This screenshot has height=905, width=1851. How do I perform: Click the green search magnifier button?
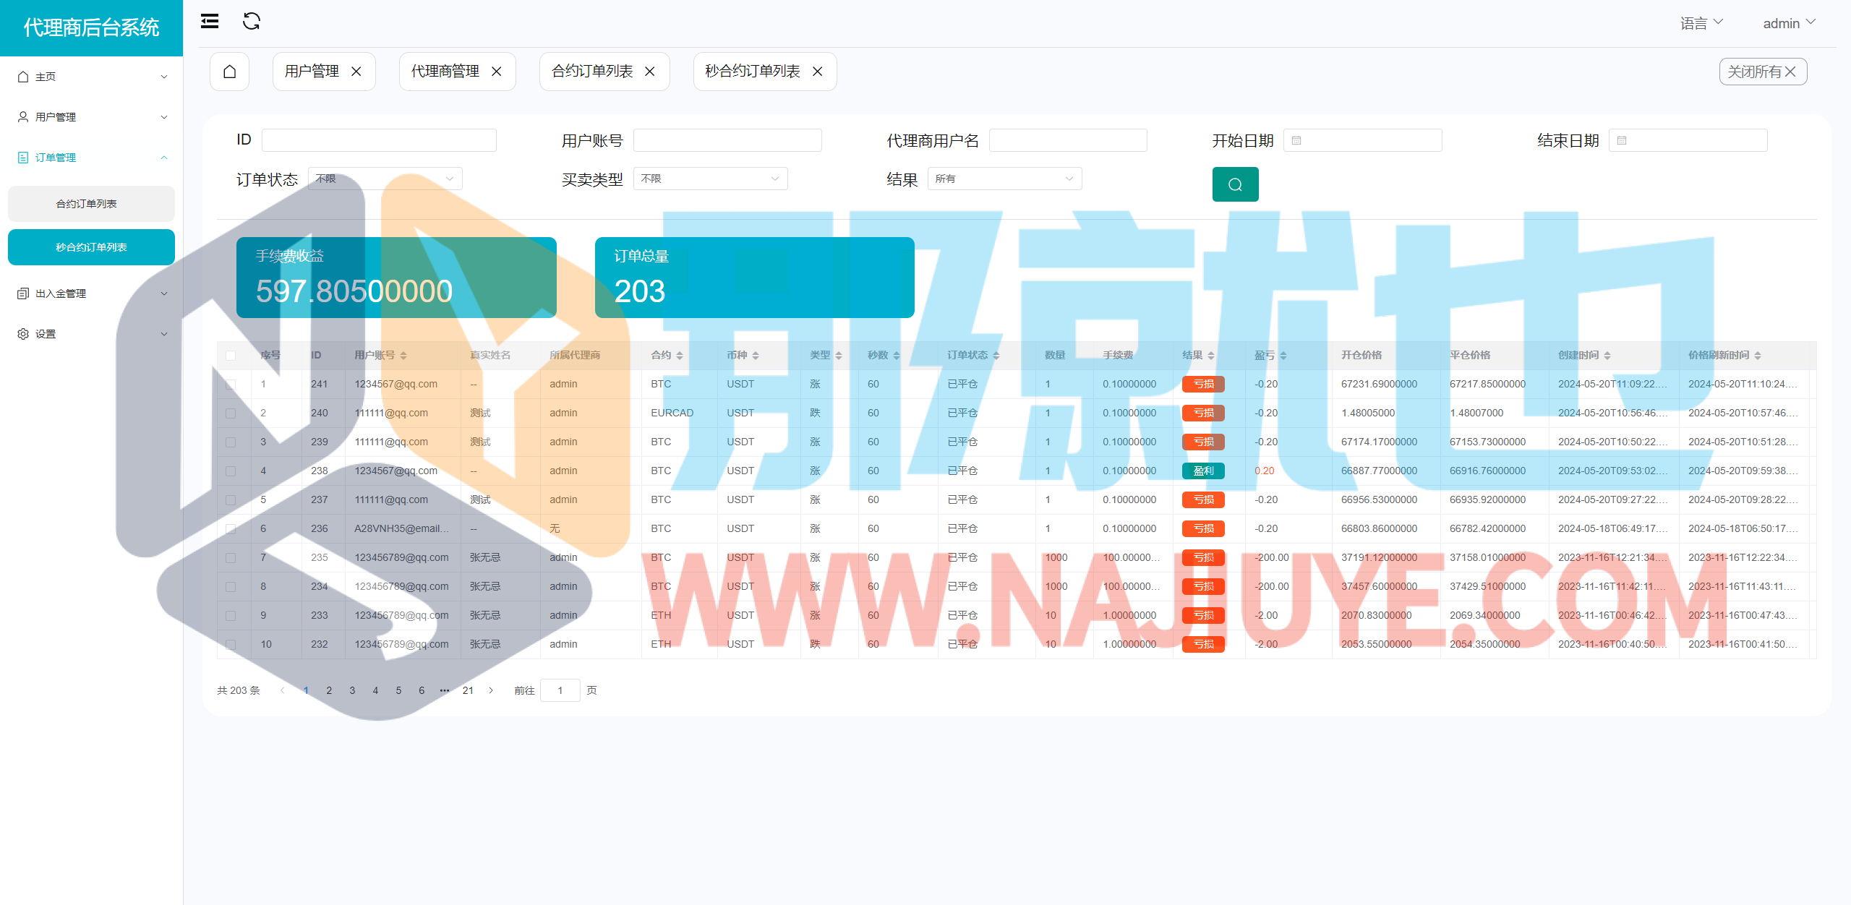point(1235,184)
